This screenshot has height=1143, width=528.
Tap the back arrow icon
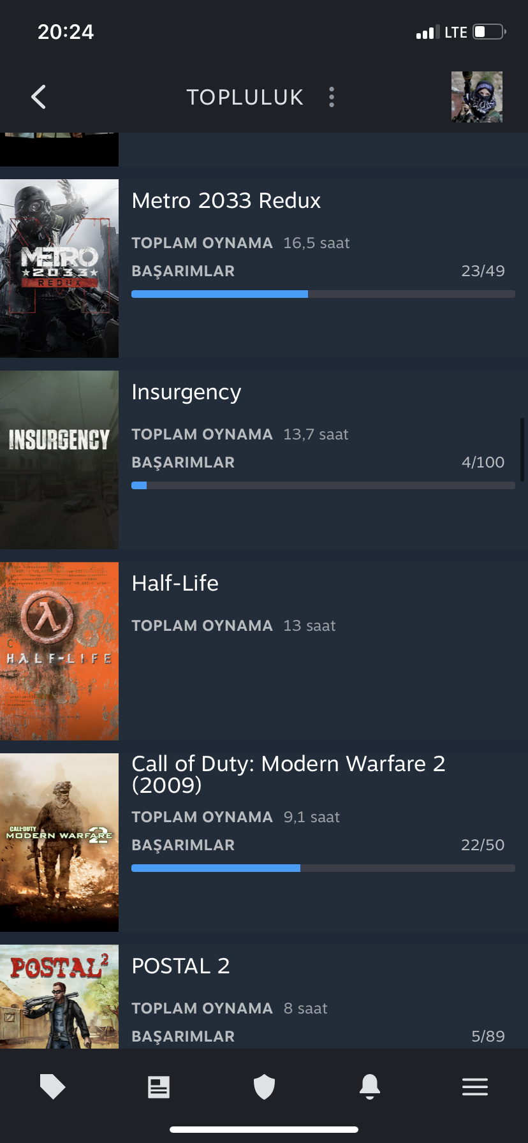(38, 97)
